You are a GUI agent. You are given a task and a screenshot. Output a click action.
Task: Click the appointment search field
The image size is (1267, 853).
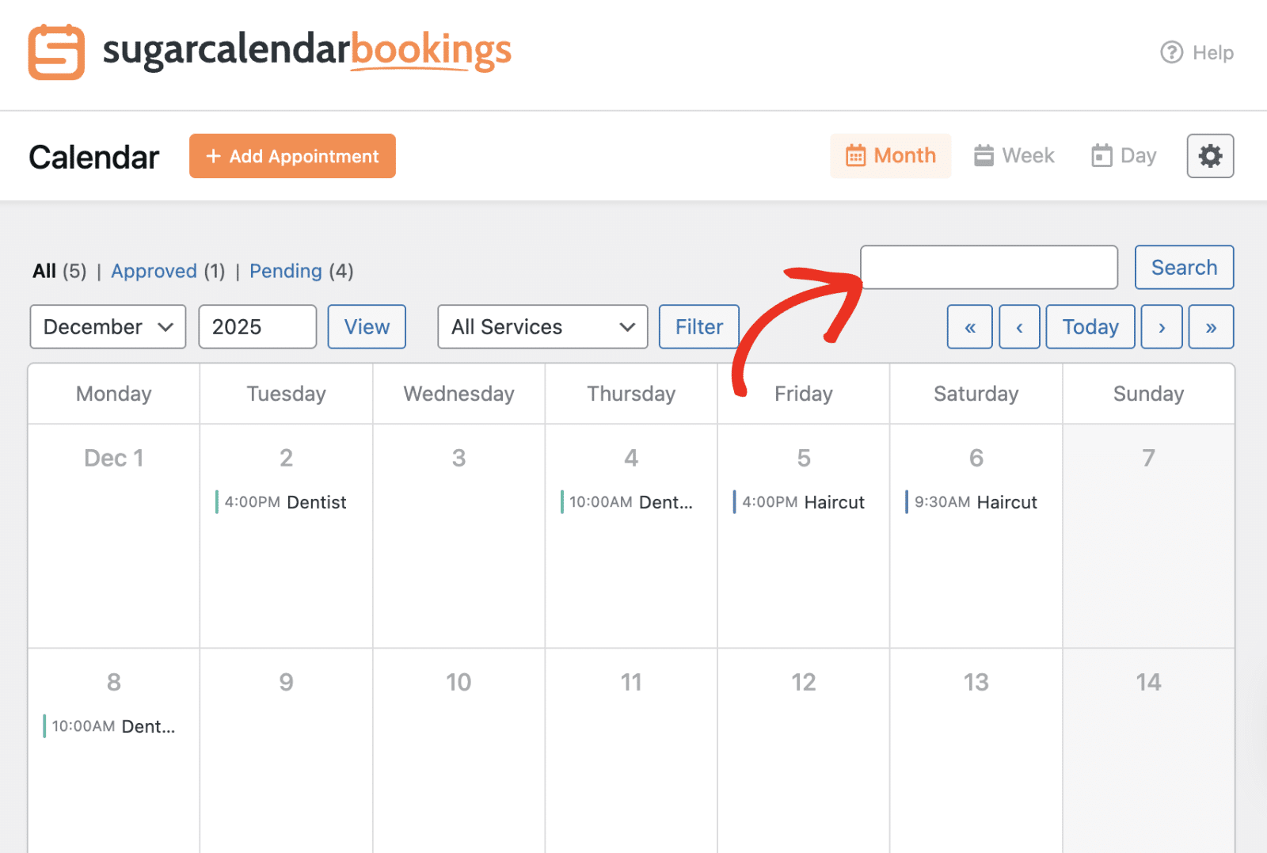pos(988,268)
